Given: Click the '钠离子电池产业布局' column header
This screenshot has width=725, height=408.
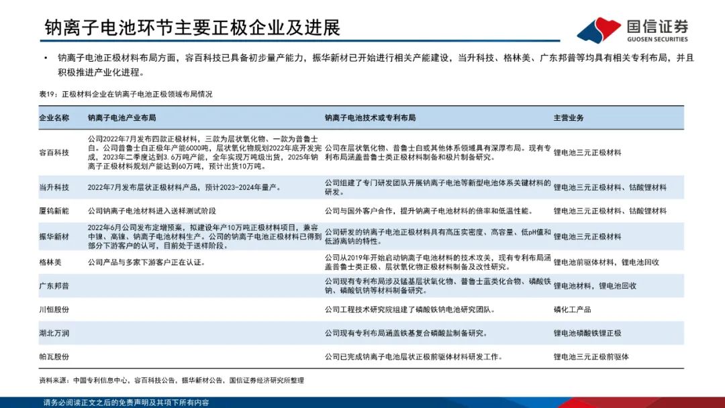Looking at the screenshot, I should [x=122, y=118].
